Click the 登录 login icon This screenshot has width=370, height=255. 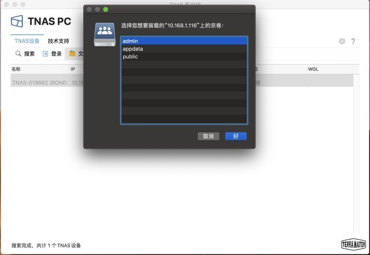point(45,54)
